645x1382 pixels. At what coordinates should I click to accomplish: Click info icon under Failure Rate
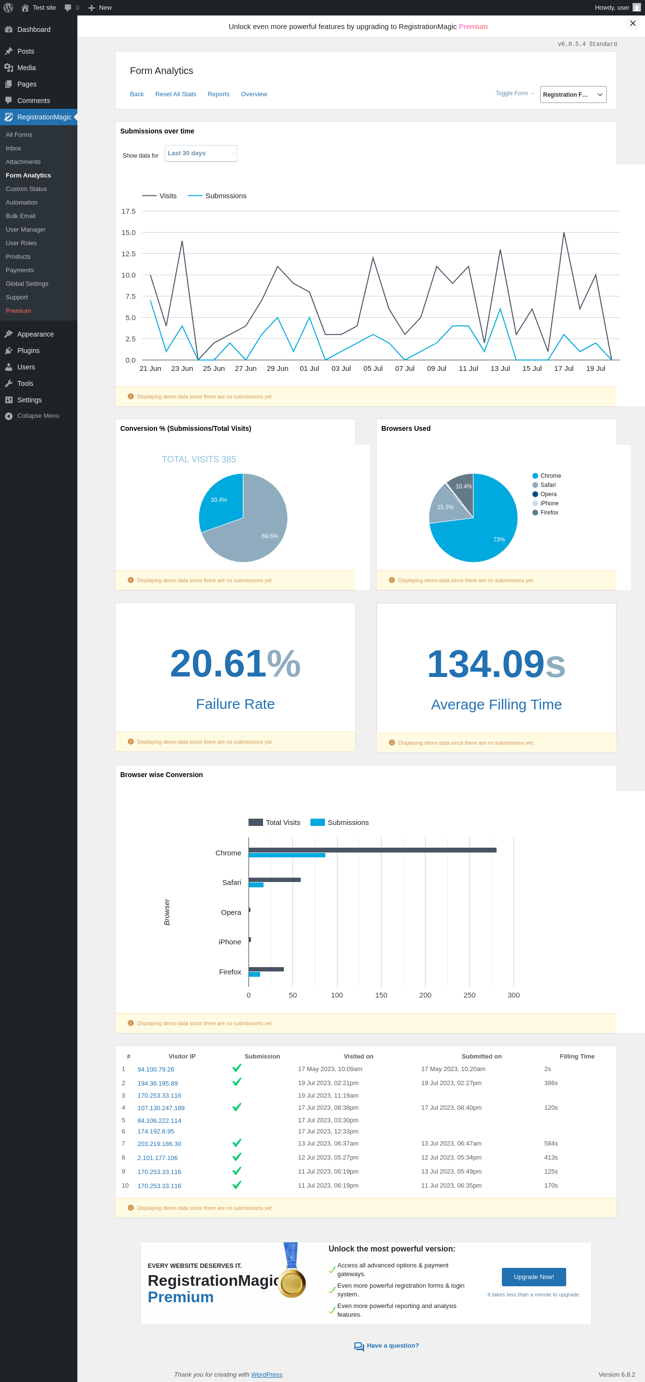[131, 742]
